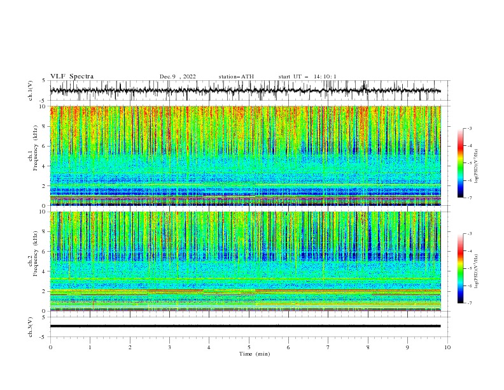Click time axis tick label "9"
Viewport: 504px width, 390px height.
click(x=407, y=347)
